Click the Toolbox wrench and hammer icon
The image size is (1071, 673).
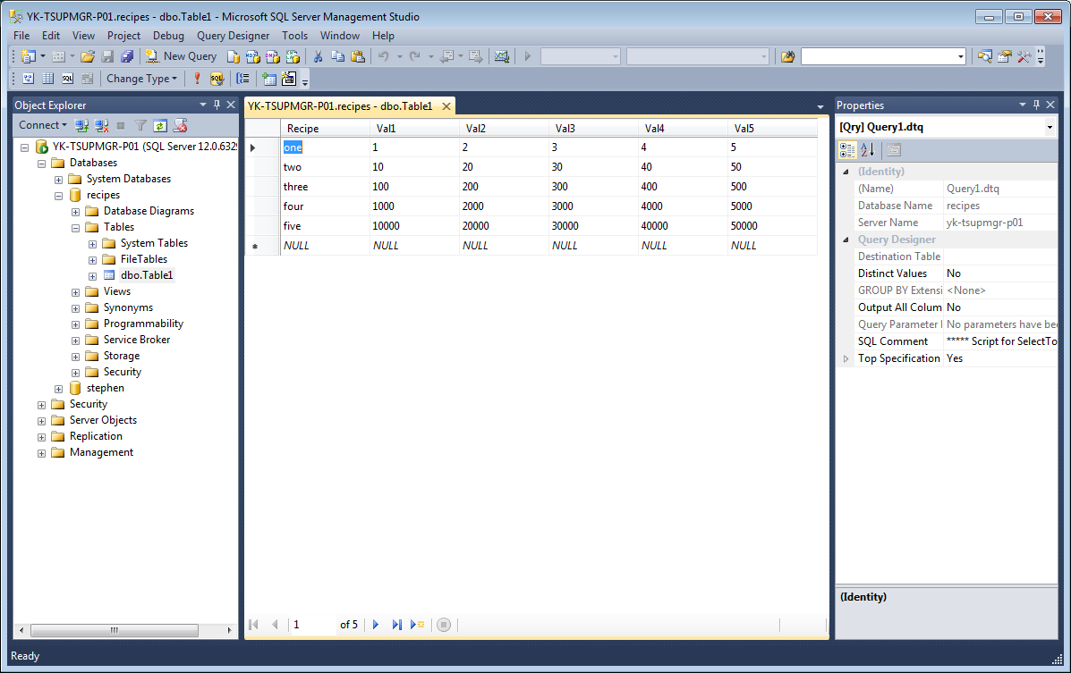[x=1024, y=56]
